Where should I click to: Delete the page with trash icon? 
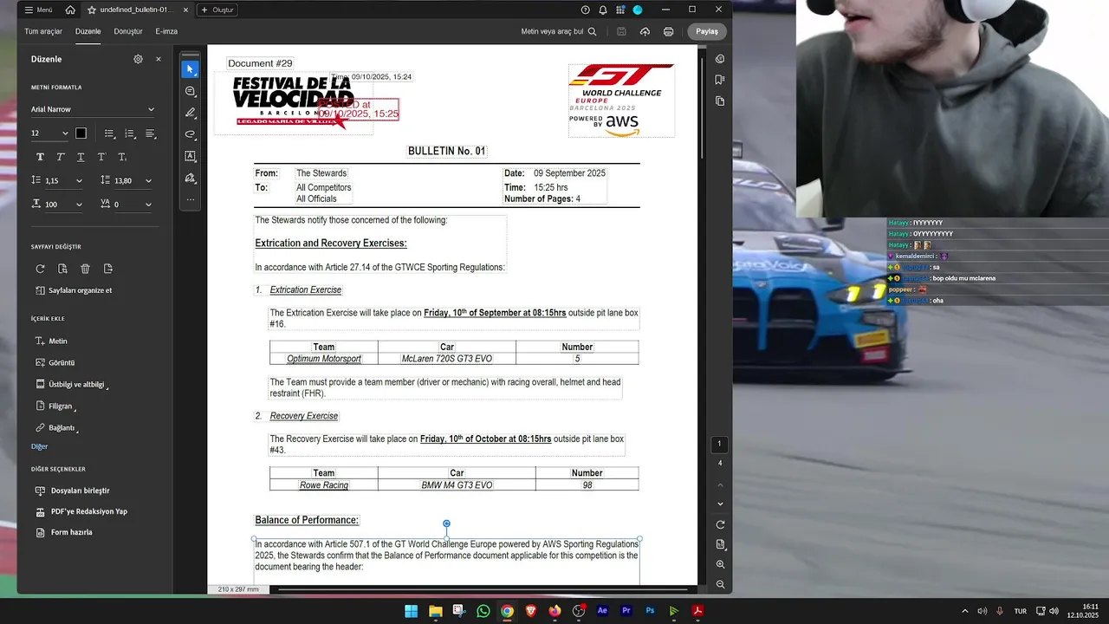pyautogui.click(x=85, y=269)
